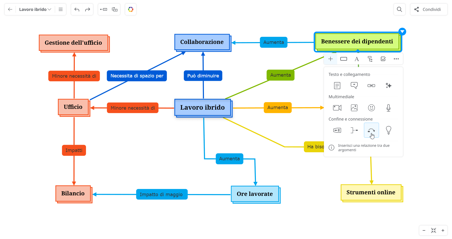Insert an emoji with the smiley icon
Screen dimensions: 452x239
click(371, 108)
